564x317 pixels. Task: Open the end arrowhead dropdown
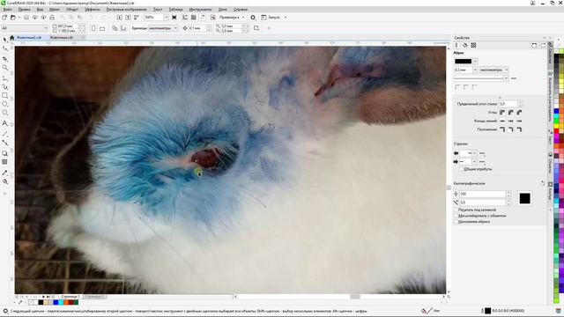coord(474,162)
